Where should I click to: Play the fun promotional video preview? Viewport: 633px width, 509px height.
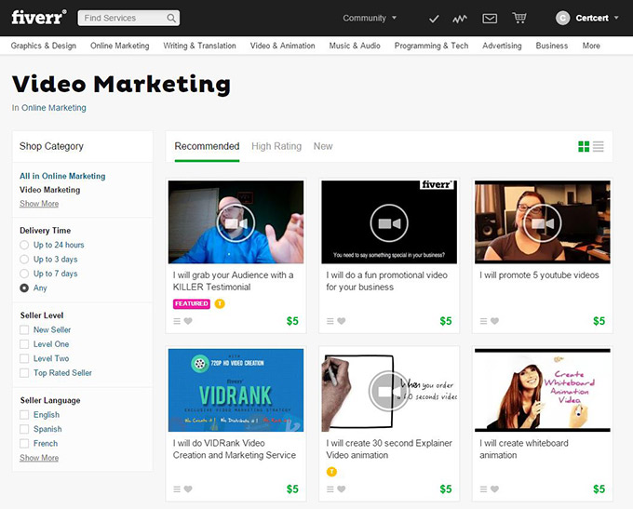point(389,223)
